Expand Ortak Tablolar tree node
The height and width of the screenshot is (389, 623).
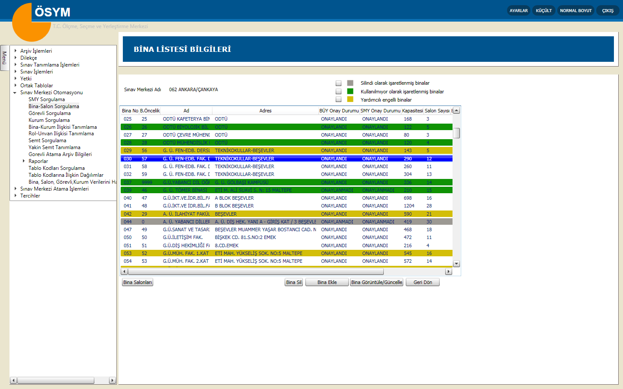(x=15, y=85)
